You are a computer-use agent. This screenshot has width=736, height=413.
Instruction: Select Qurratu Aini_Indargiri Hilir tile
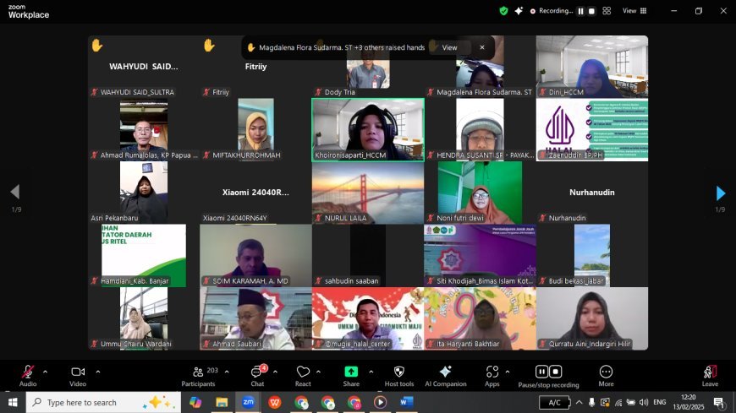tap(592, 318)
